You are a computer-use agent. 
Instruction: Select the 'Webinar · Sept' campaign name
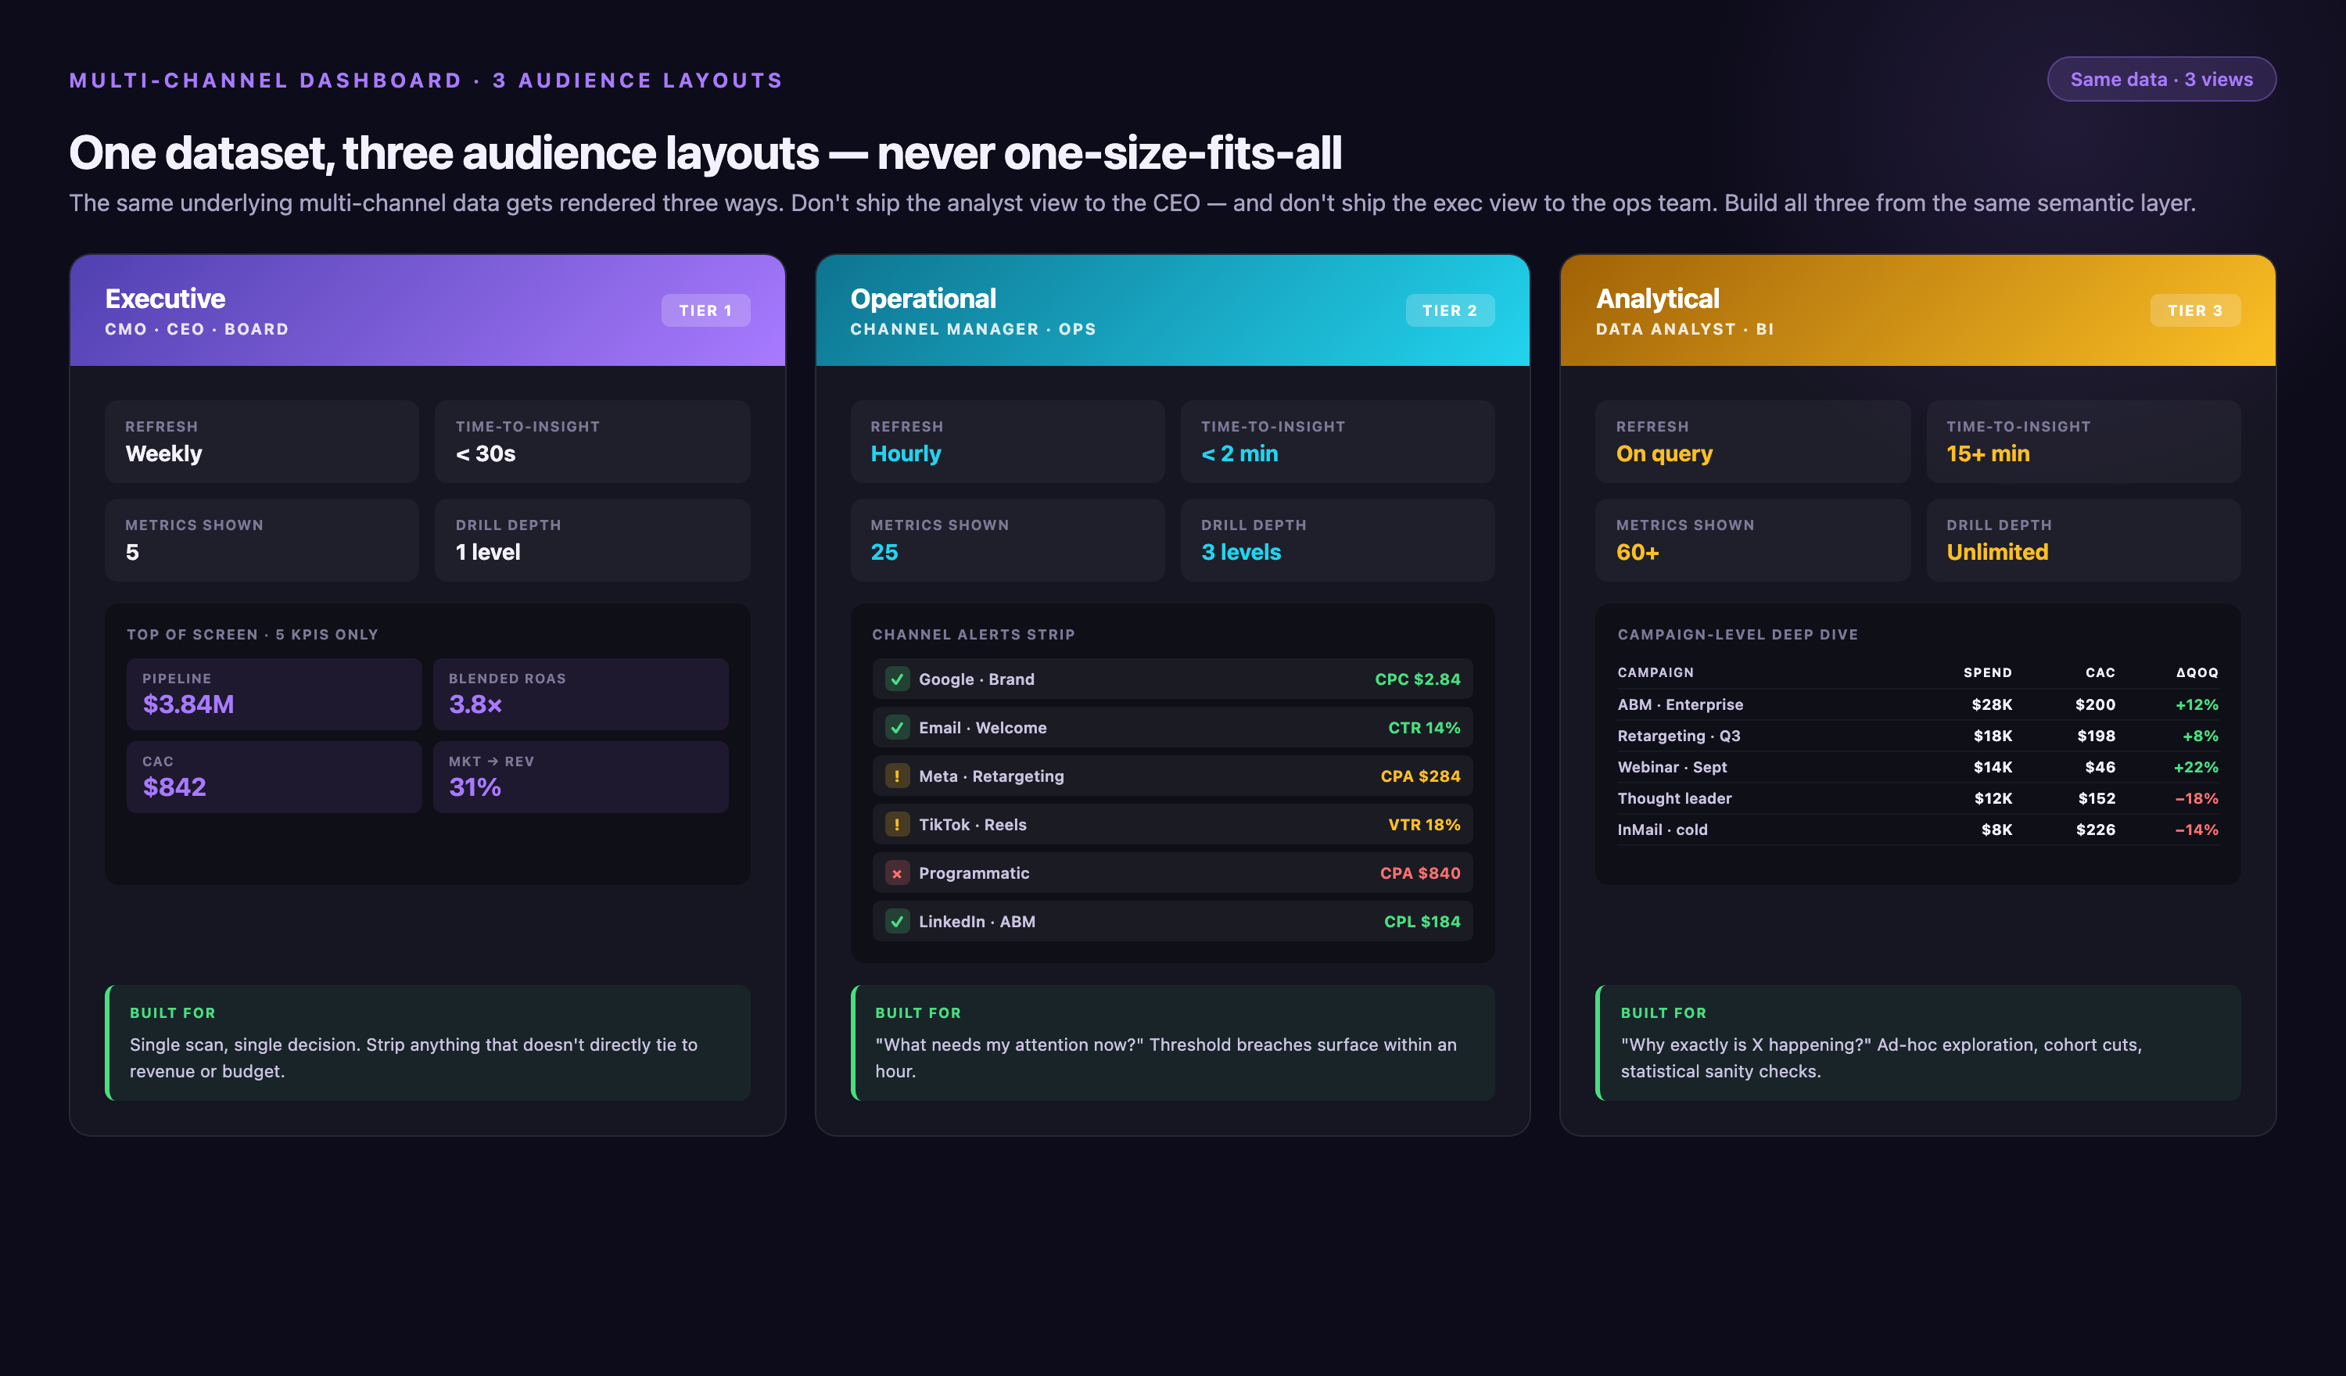(1672, 767)
